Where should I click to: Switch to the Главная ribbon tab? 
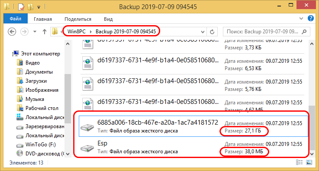pyautogui.click(x=43, y=19)
